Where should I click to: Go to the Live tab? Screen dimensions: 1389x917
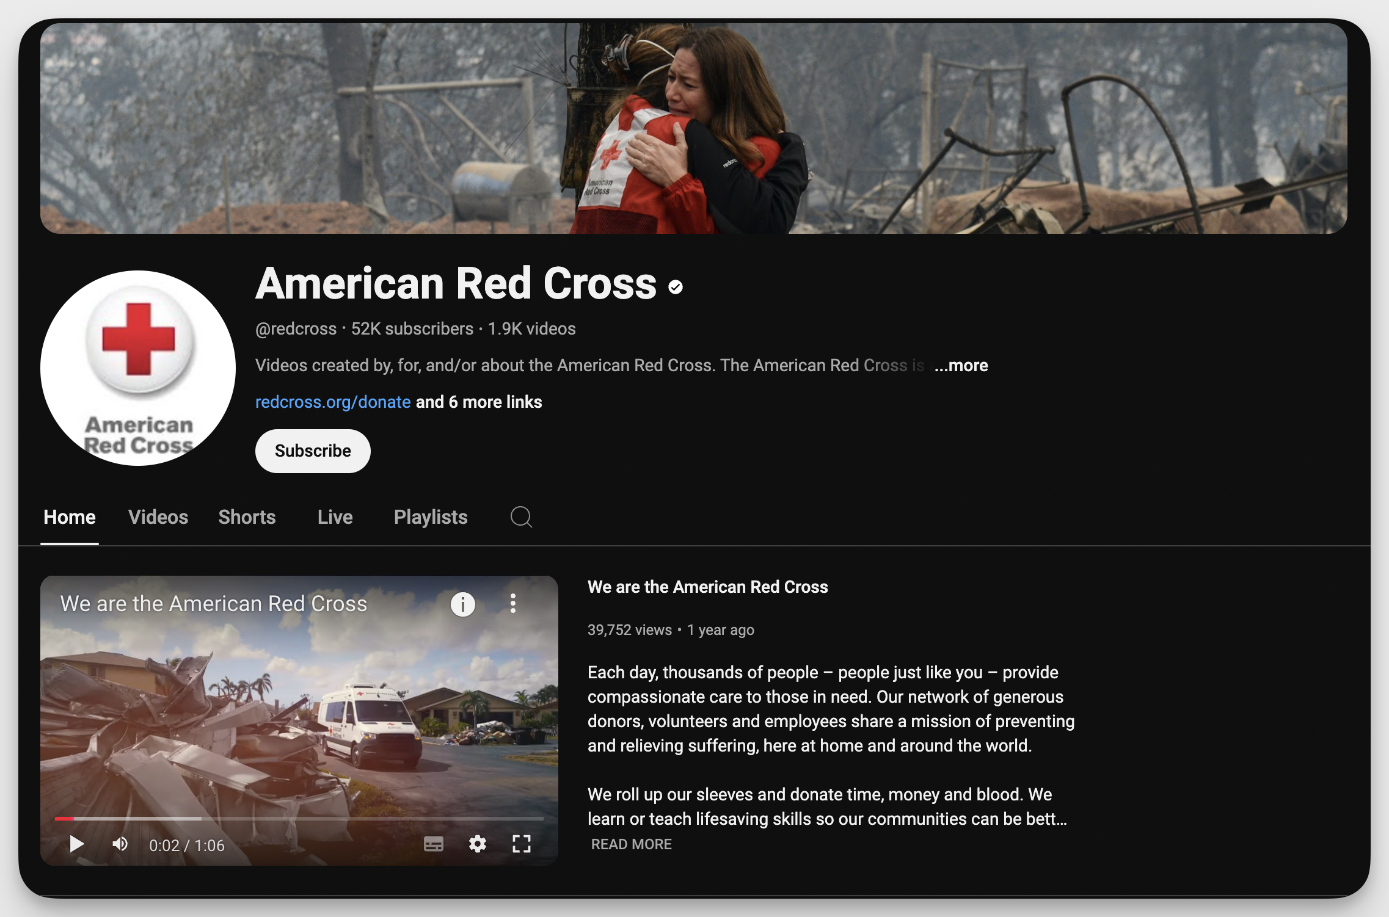335,517
